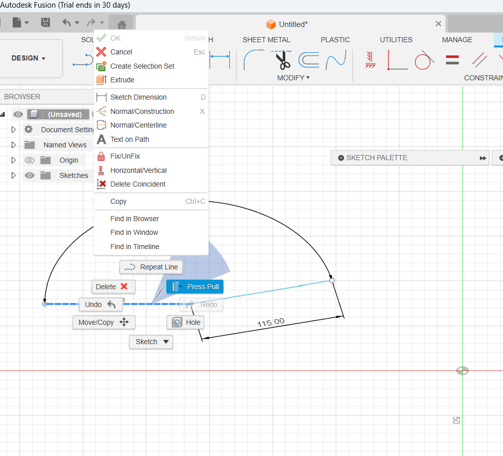Screen dimensions: 503x456
Task: Click the Hole marking-menu button
Action: (186, 322)
